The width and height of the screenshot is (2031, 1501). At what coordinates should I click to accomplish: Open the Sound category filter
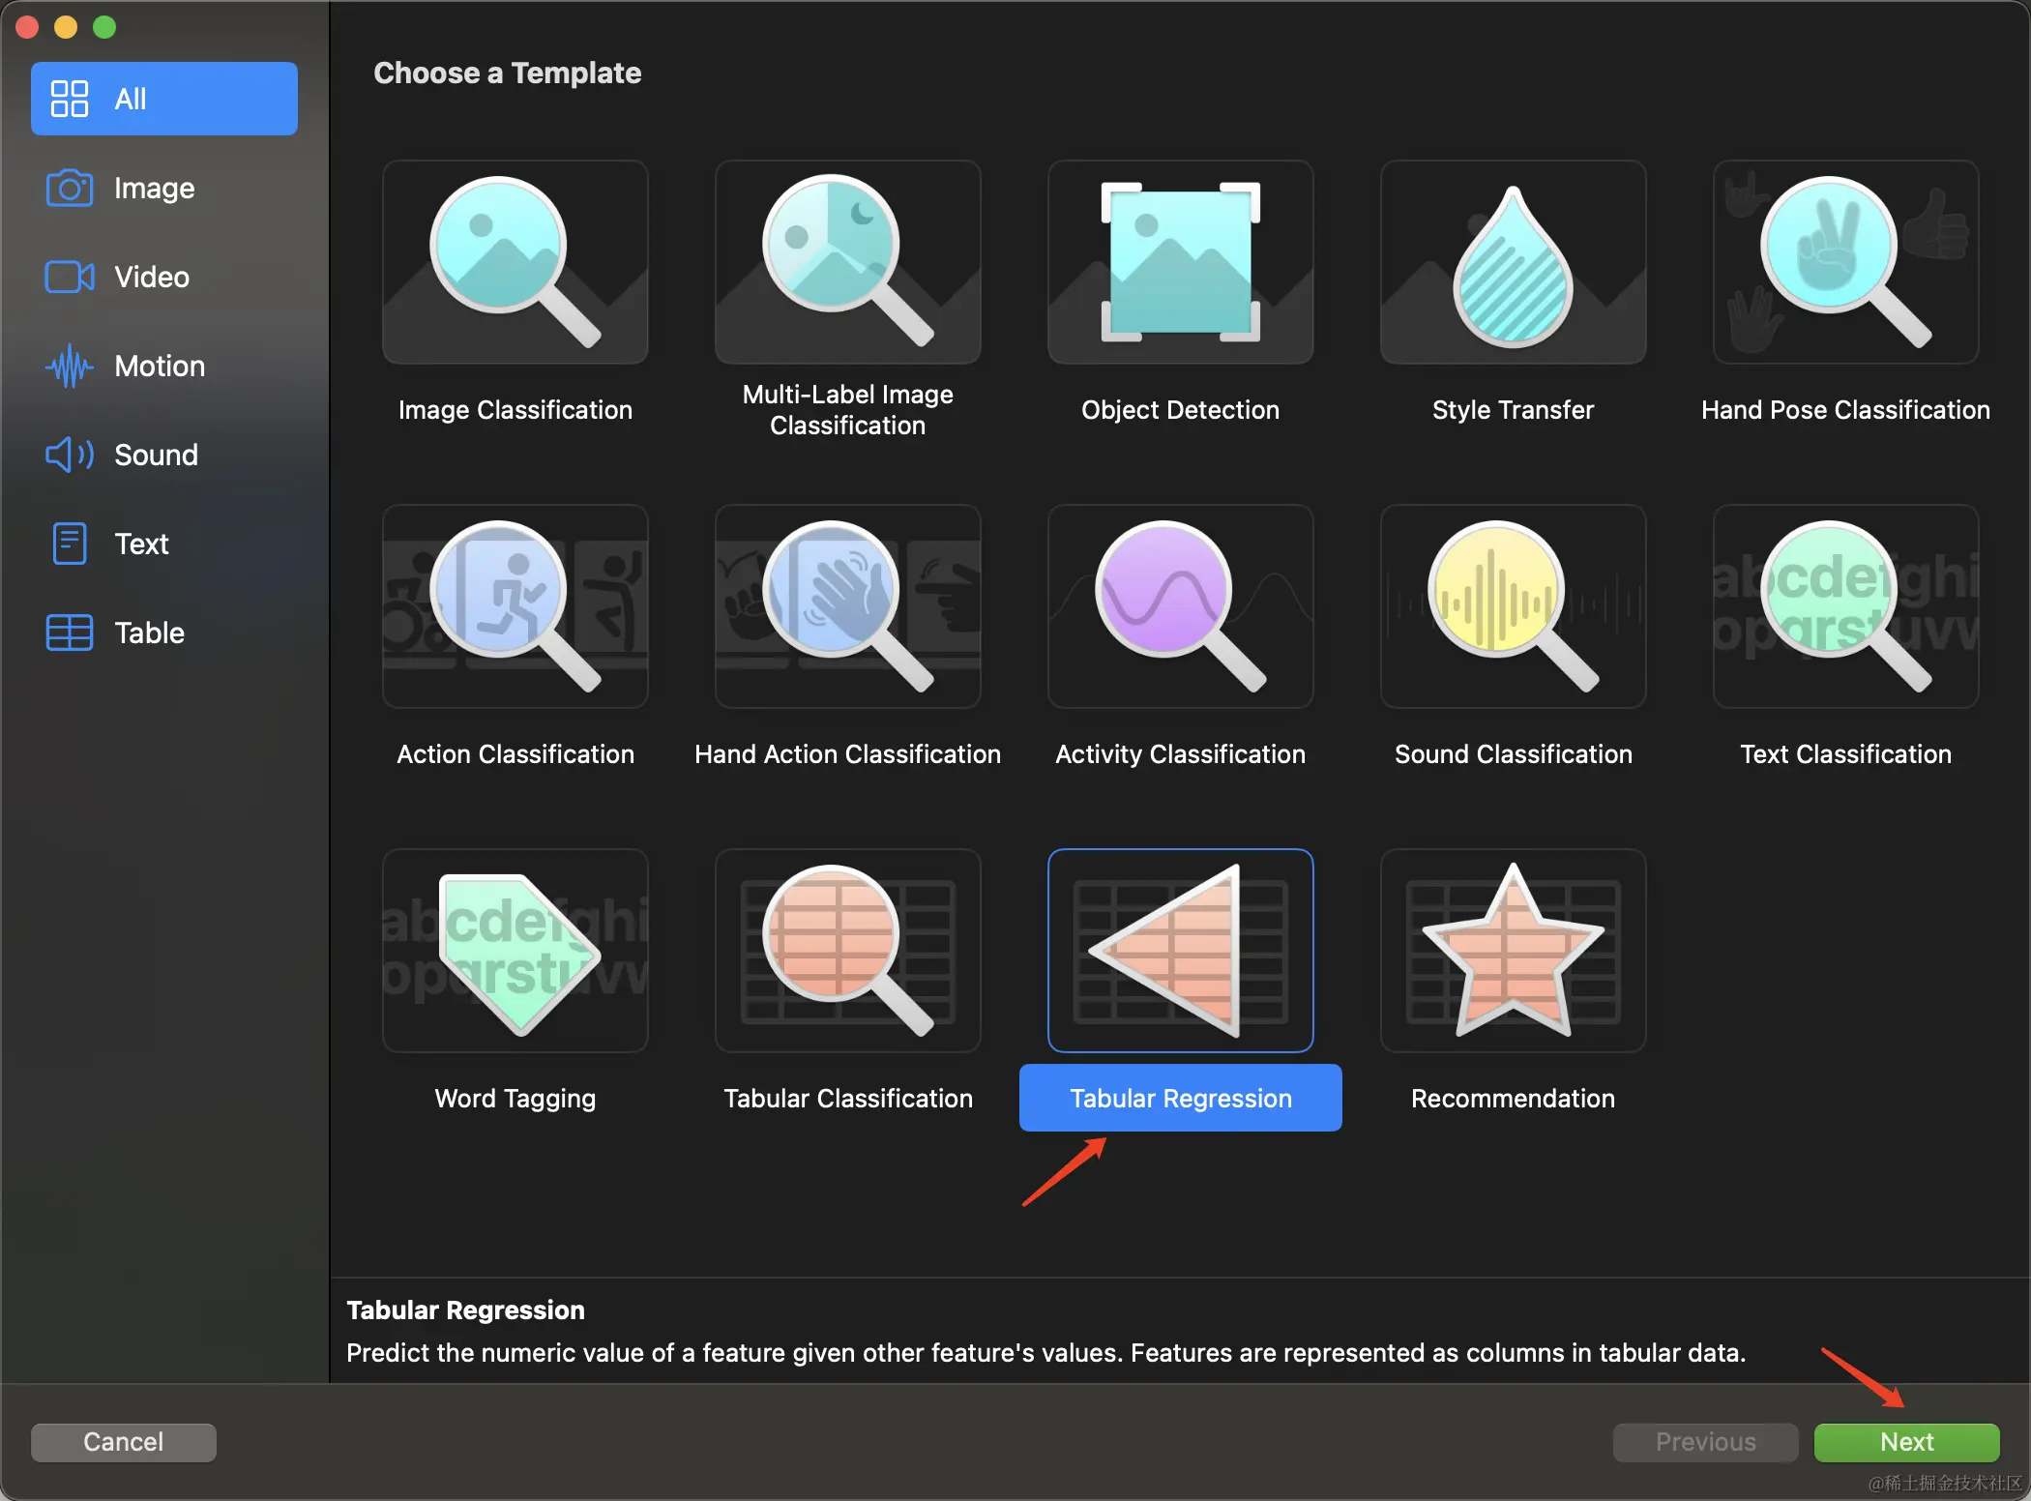(x=156, y=455)
